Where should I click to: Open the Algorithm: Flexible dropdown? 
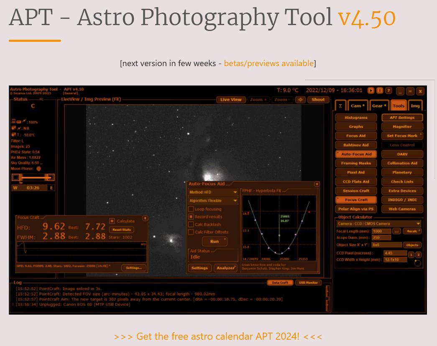coord(213,200)
